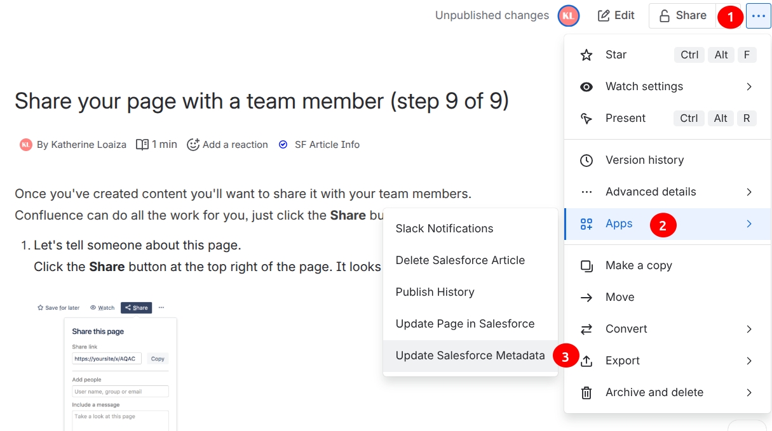This screenshot has width=772, height=431.
Task: Click the Add a reaction emoji icon
Action: pos(193,145)
